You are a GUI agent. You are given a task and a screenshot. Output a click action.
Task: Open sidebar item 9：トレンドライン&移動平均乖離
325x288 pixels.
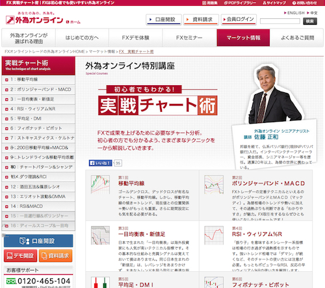(38, 157)
